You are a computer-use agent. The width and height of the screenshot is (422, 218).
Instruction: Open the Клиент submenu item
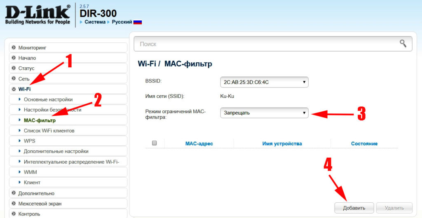coord(68,182)
